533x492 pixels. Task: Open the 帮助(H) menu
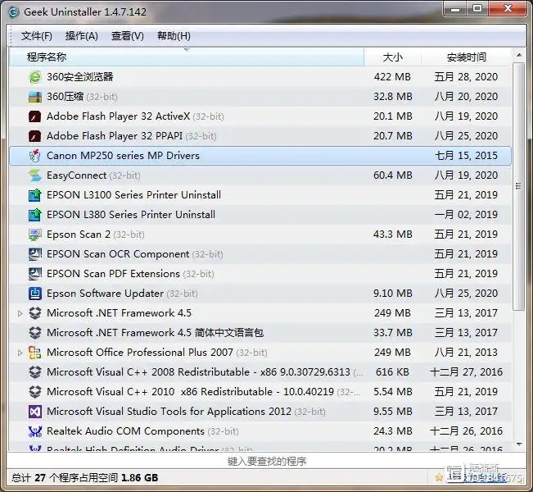tap(174, 36)
